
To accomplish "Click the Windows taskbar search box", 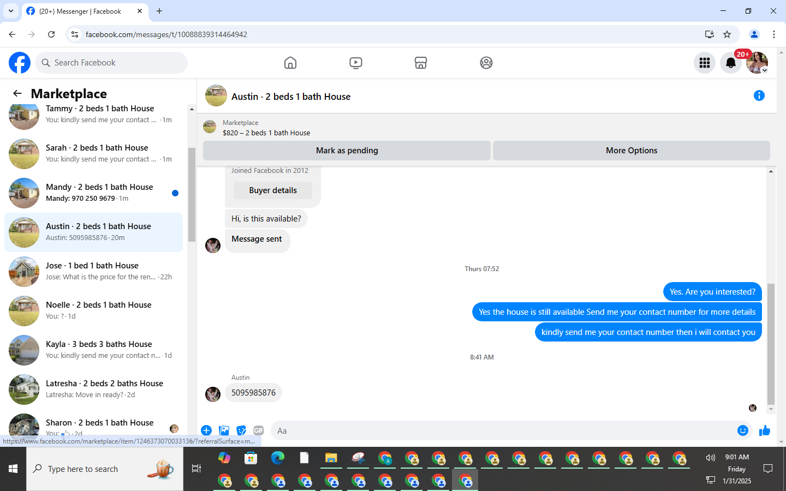I will [105, 469].
